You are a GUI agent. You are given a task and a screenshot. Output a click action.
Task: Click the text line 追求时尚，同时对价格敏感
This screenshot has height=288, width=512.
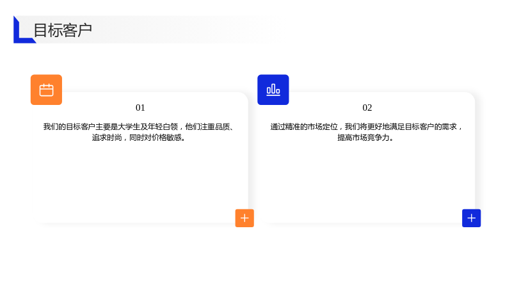pos(139,138)
